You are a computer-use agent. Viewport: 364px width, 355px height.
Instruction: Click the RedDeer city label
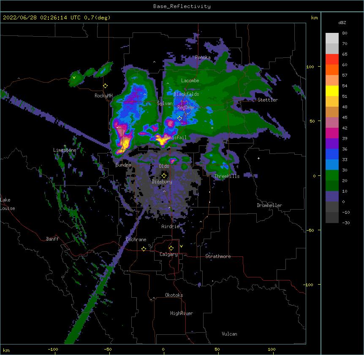186,108
